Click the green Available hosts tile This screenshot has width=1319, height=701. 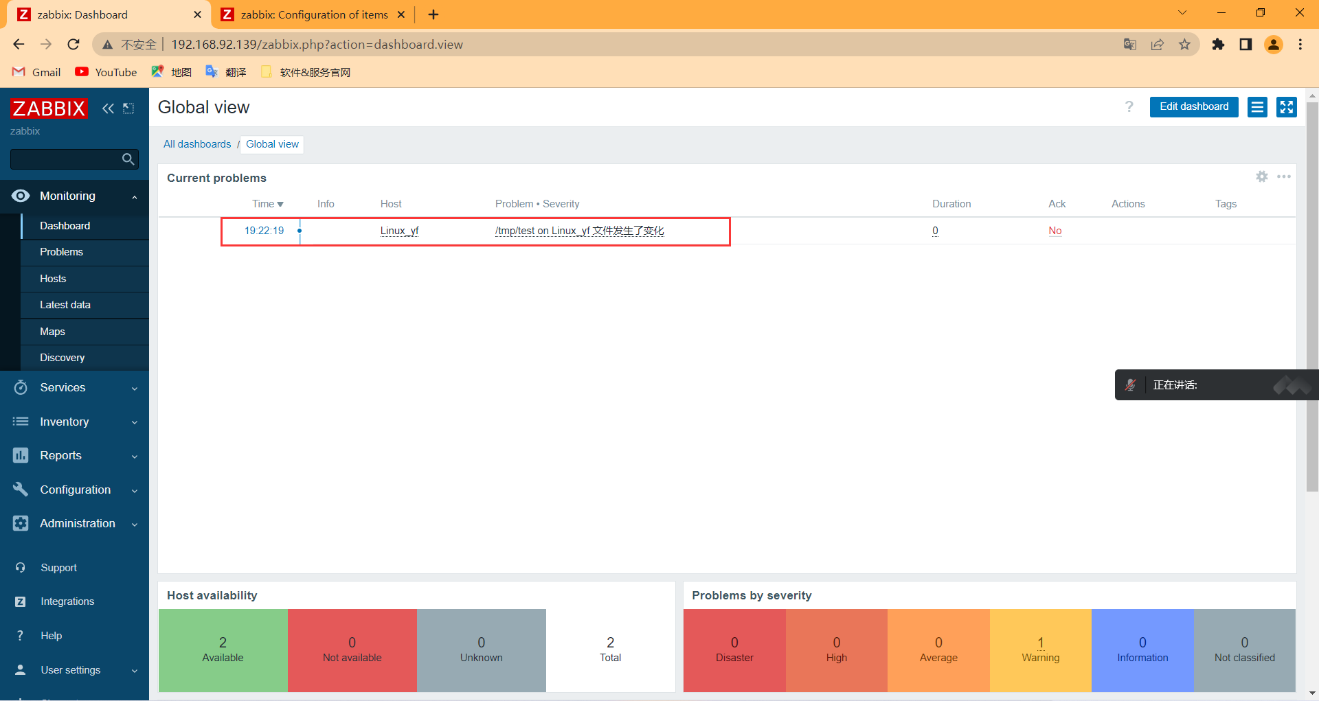pos(223,650)
